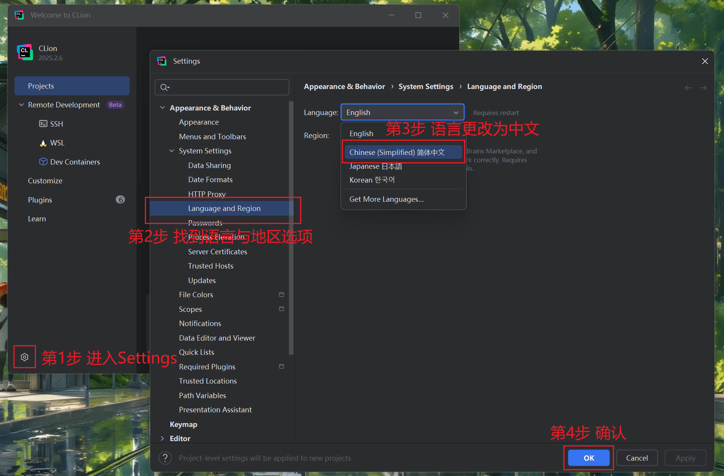
Task: Click the Apply button
Action: [x=685, y=458]
